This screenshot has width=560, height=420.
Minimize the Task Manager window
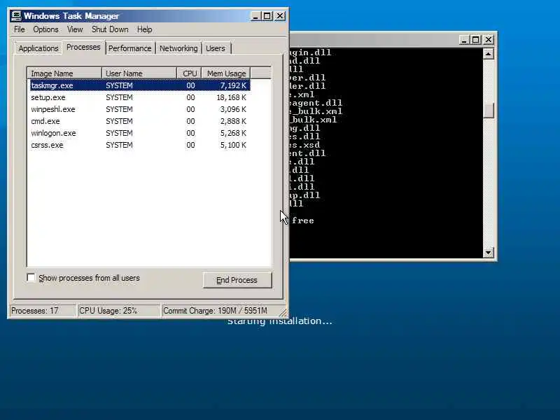(x=255, y=16)
